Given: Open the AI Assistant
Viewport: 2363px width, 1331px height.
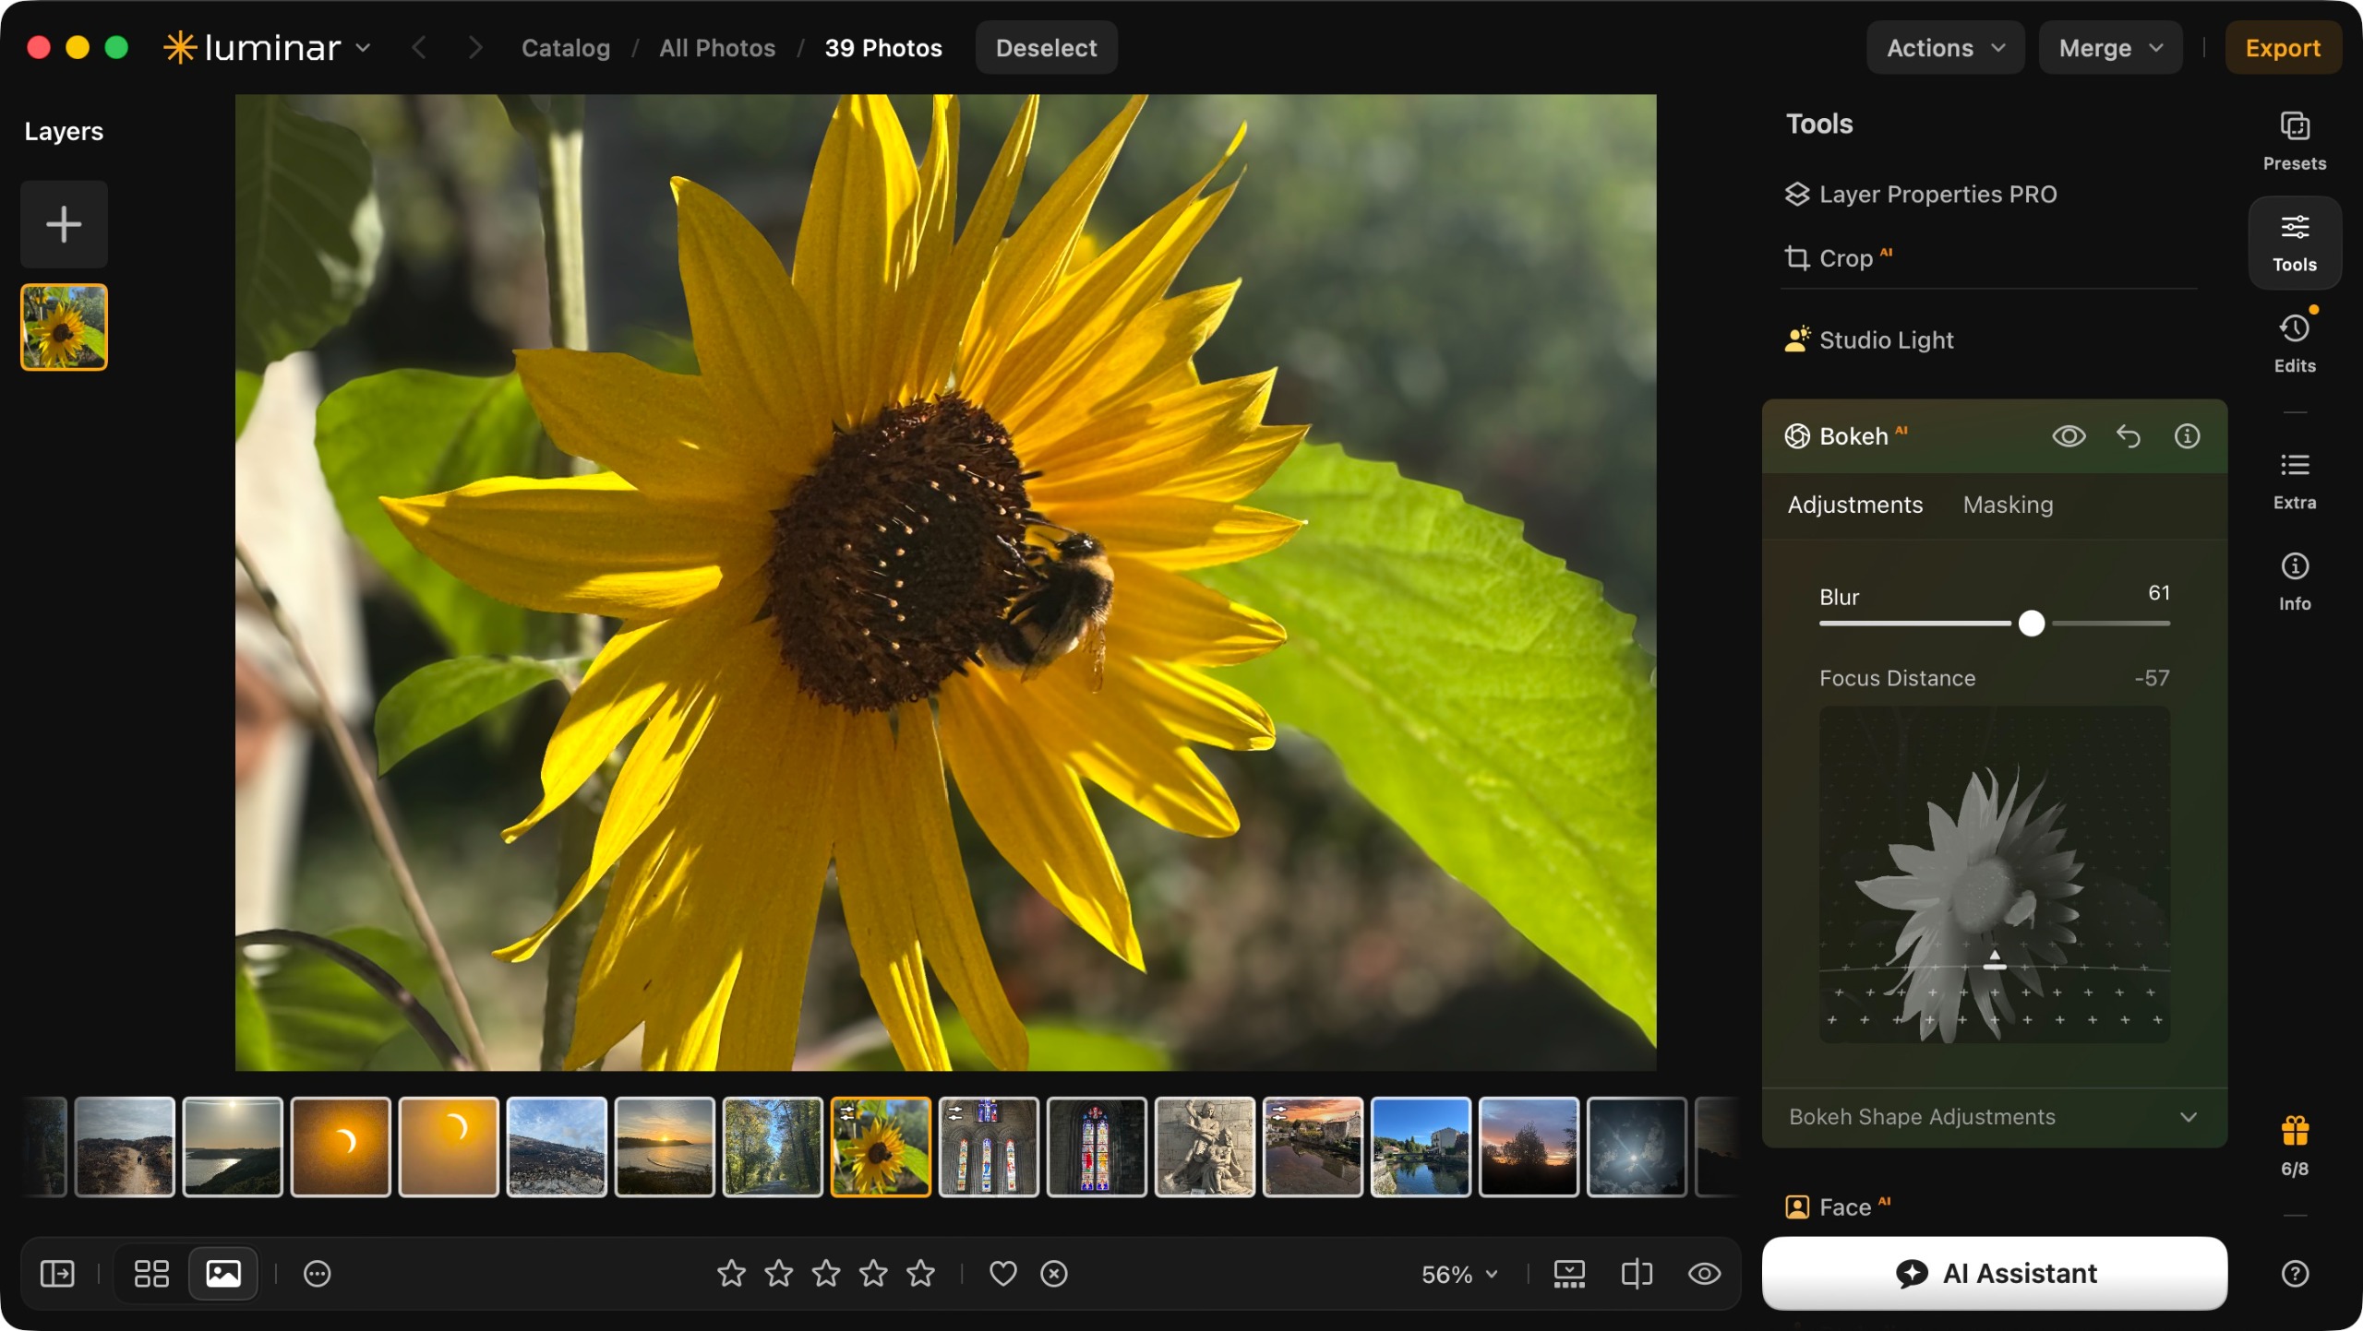Looking at the screenshot, I should pos(1994,1274).
